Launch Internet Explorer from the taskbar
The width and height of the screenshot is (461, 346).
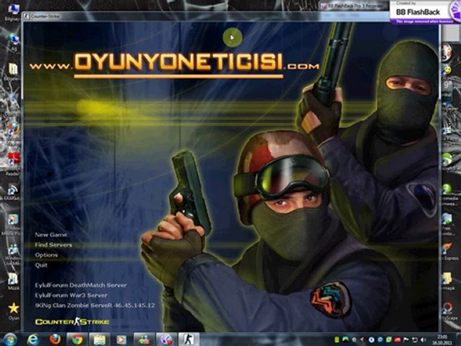33,340
